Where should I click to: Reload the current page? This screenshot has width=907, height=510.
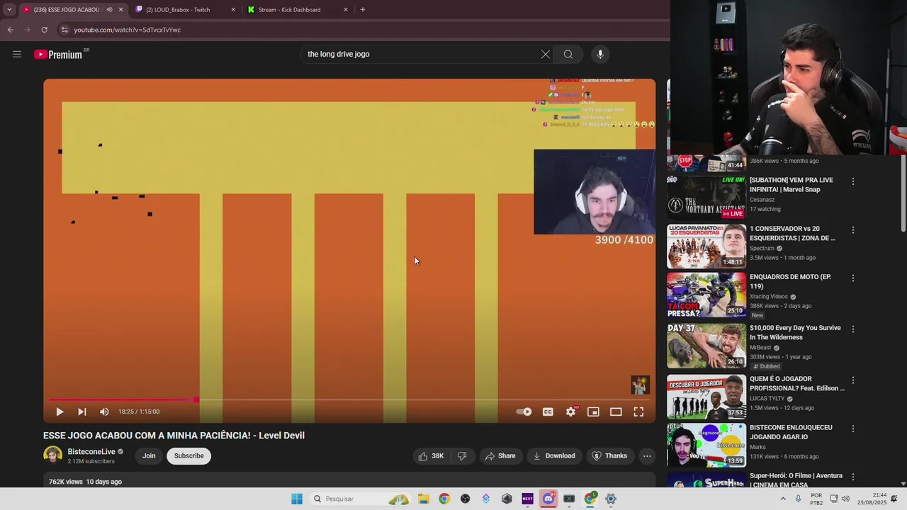[44, 30]
